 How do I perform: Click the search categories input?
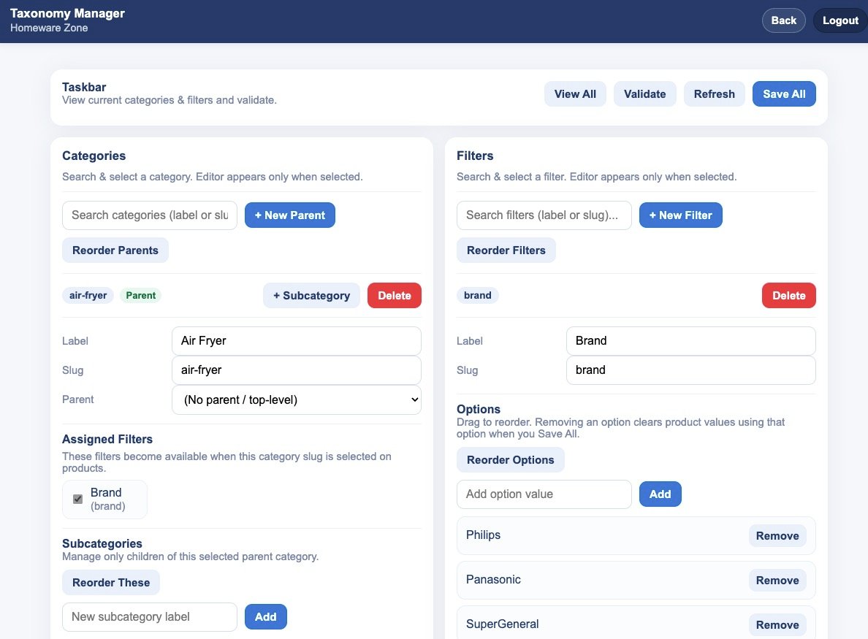tap(149, 215)
